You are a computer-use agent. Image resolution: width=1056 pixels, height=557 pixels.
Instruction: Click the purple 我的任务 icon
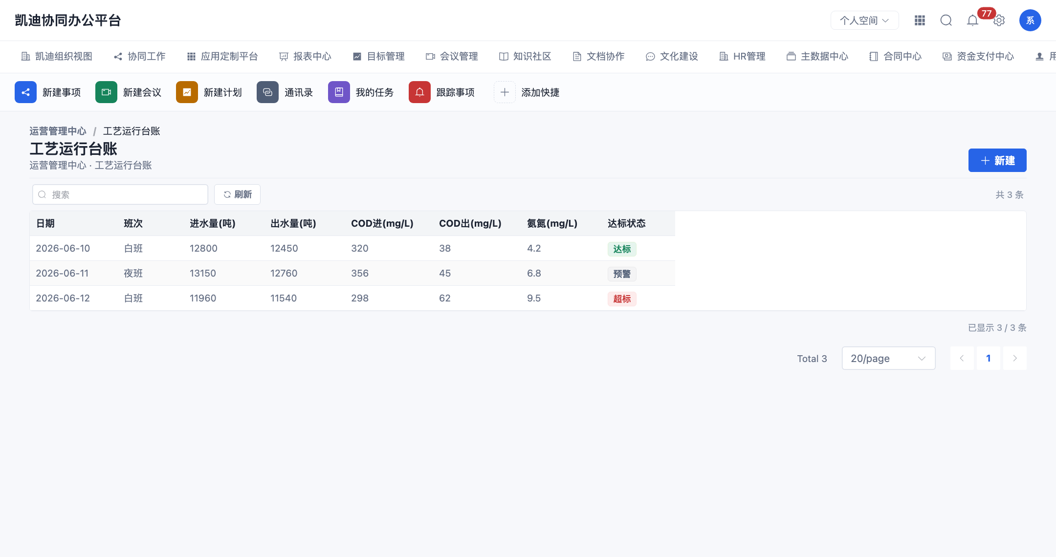339,92
